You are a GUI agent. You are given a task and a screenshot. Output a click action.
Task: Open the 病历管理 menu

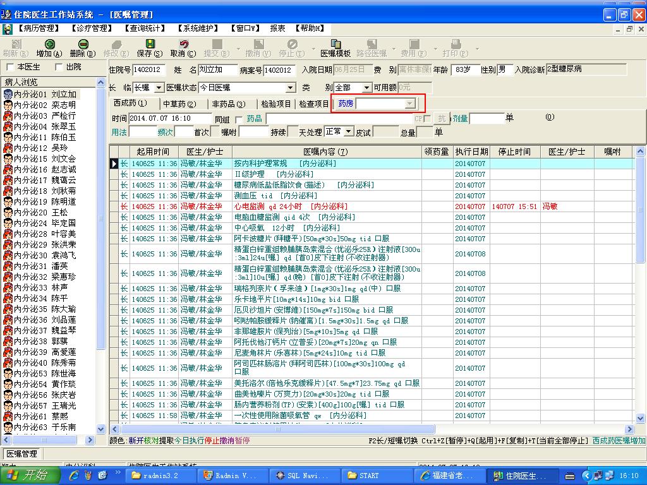(x=39, y=28)
